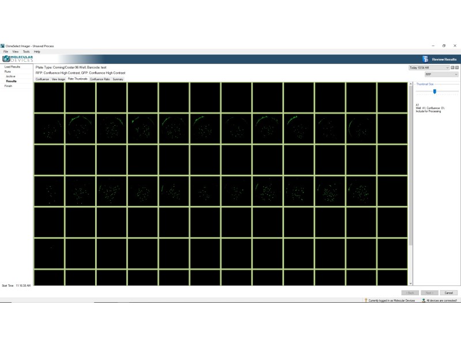Screen dimensions: 461x346
Task: Click 'Currently logged in as Molecular Devices' status
Action: click(392, 300)
